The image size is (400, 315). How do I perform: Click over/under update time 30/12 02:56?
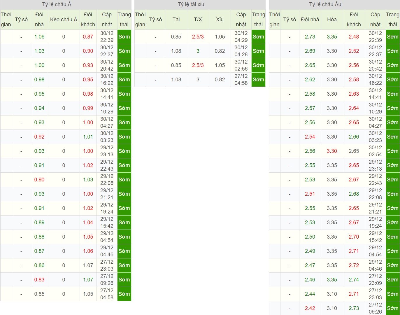coord(241,65)
